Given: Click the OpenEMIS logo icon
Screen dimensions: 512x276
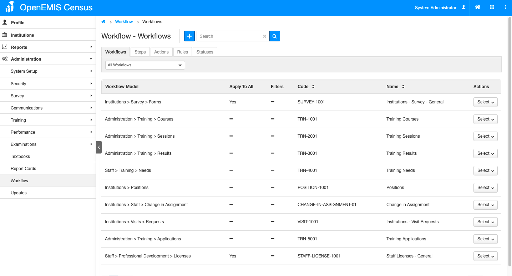Looking at the screenshot, I should [10, 7].
